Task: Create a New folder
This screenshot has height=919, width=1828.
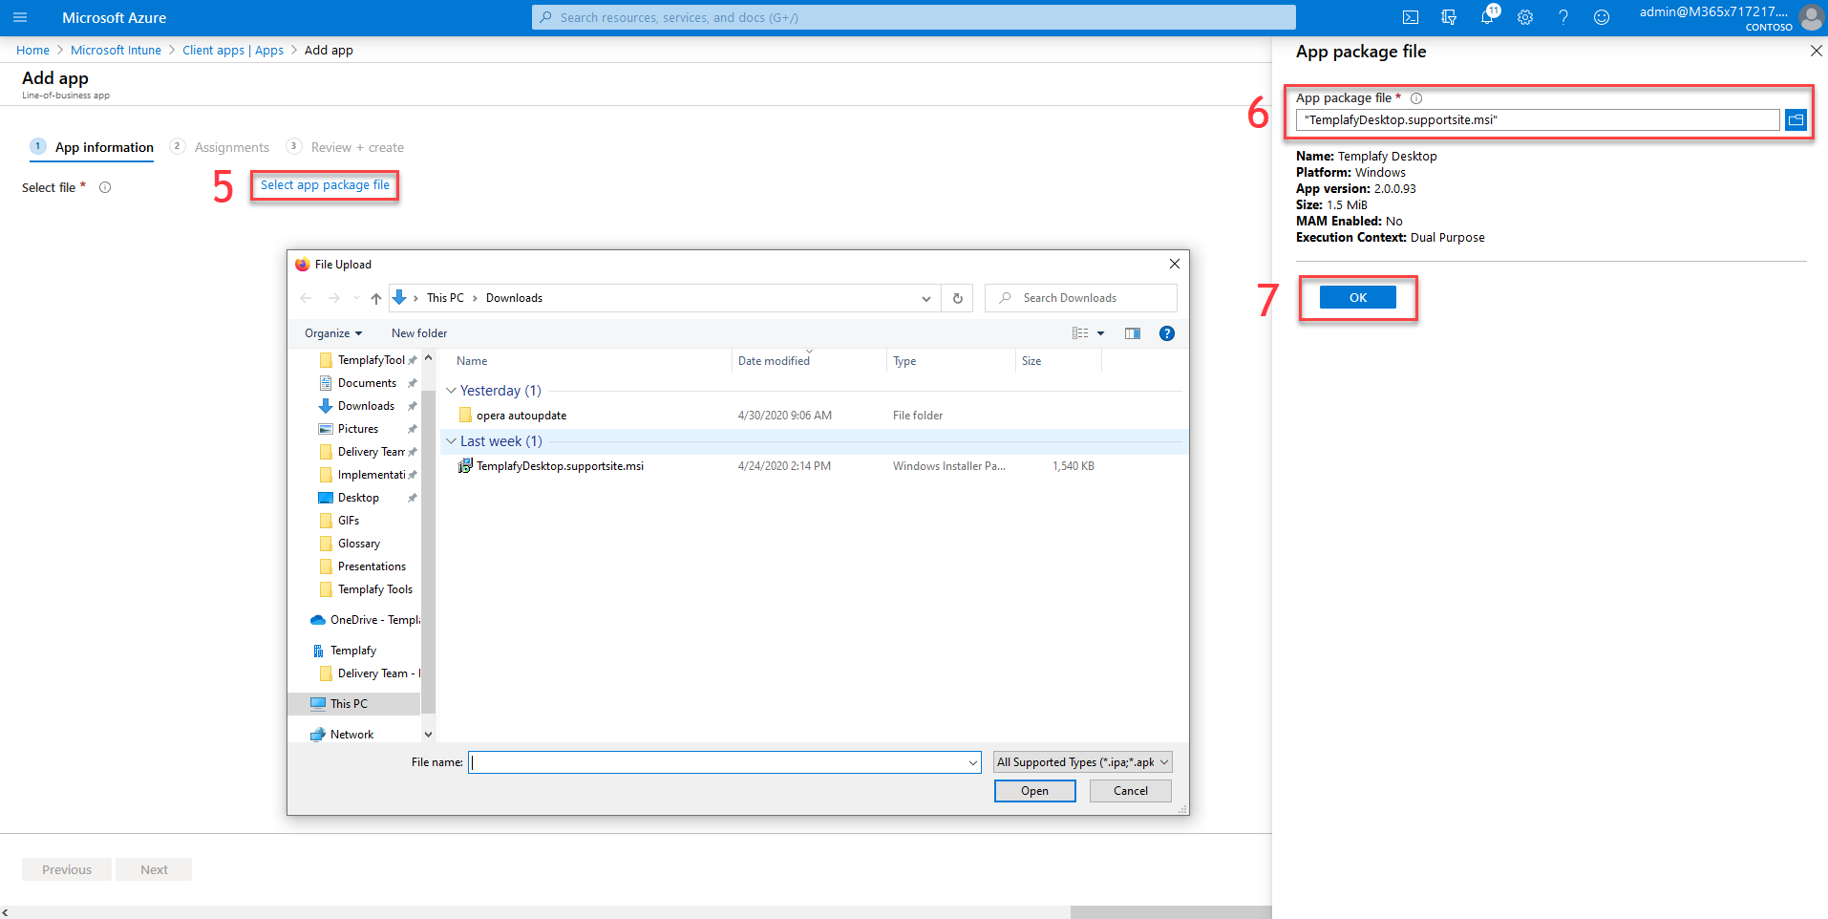Action: [419, 333]
